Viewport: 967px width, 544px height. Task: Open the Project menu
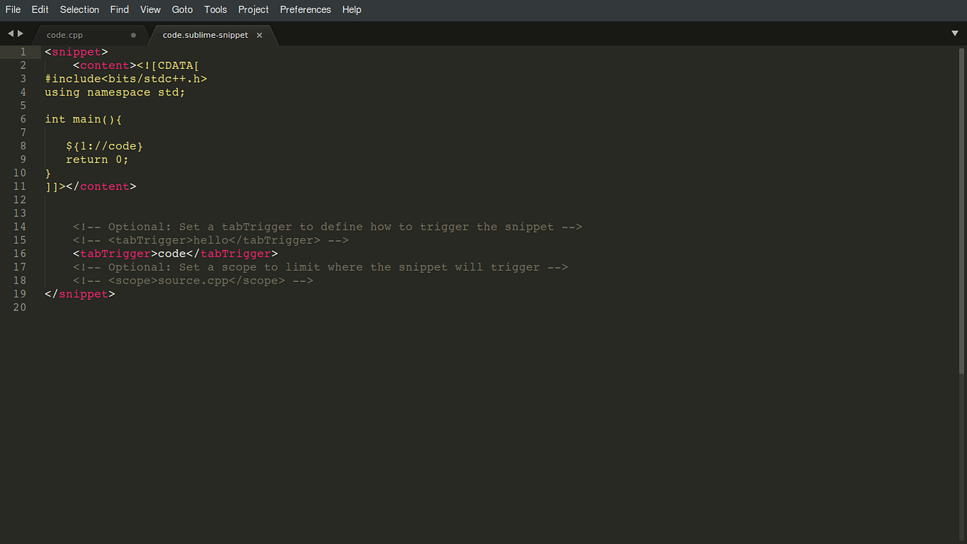[x=253, y=9]
